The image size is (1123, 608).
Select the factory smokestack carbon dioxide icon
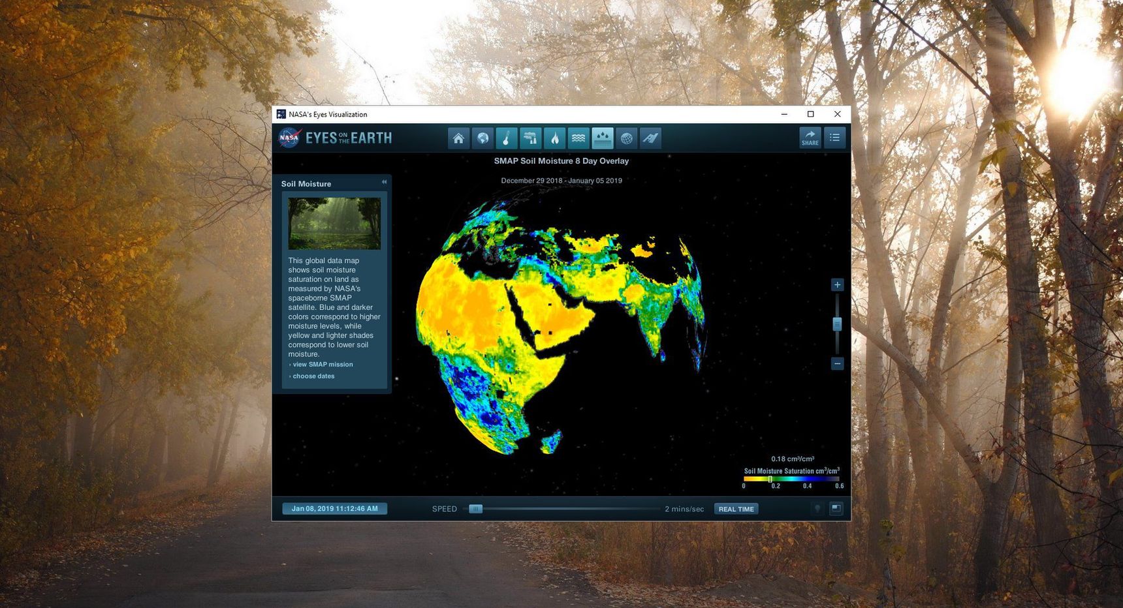[531, 138]
